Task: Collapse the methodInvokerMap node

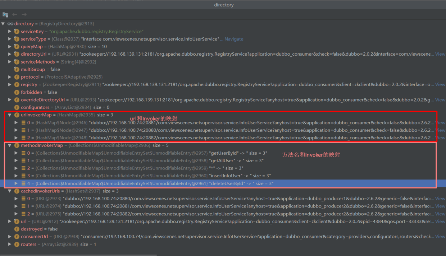Action: pos(10,145)
